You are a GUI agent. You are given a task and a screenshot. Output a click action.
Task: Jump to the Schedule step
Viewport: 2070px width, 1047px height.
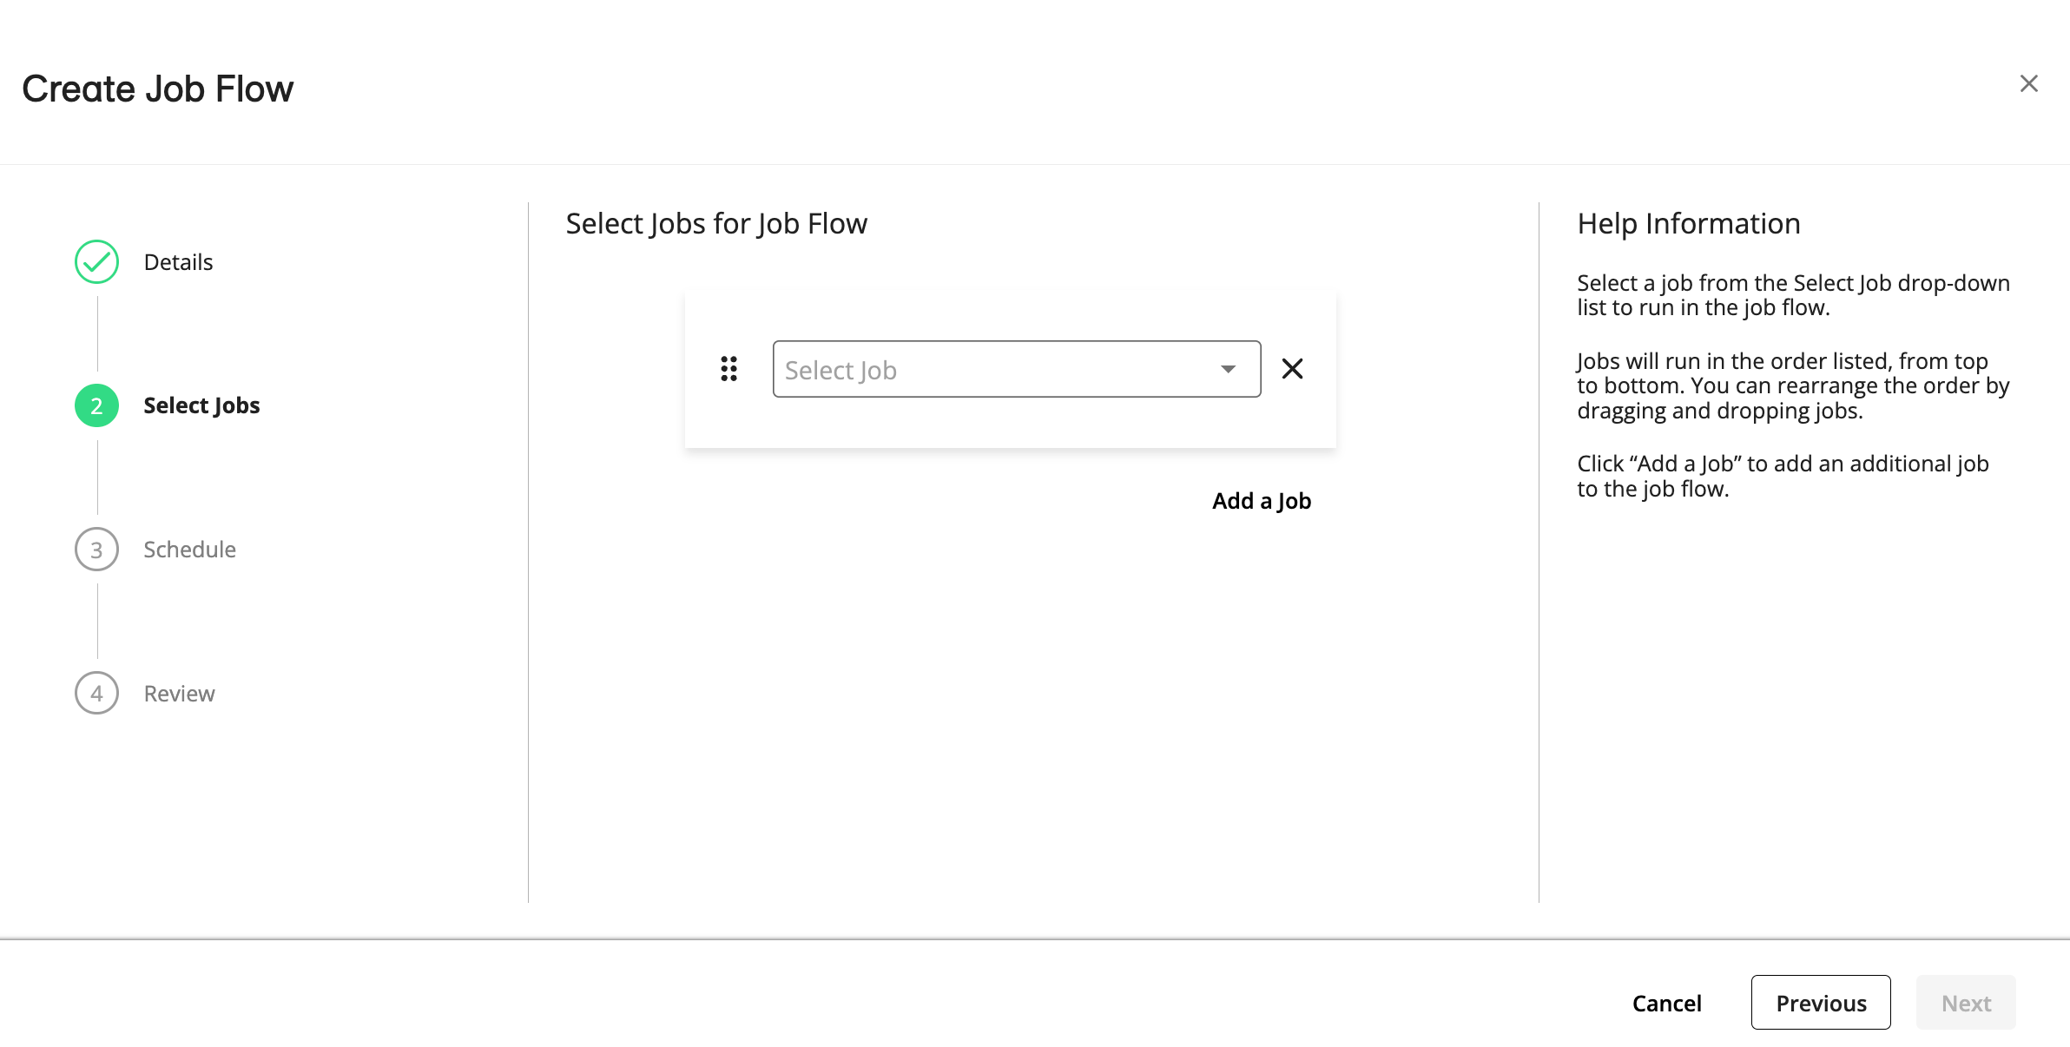[189, 549]
